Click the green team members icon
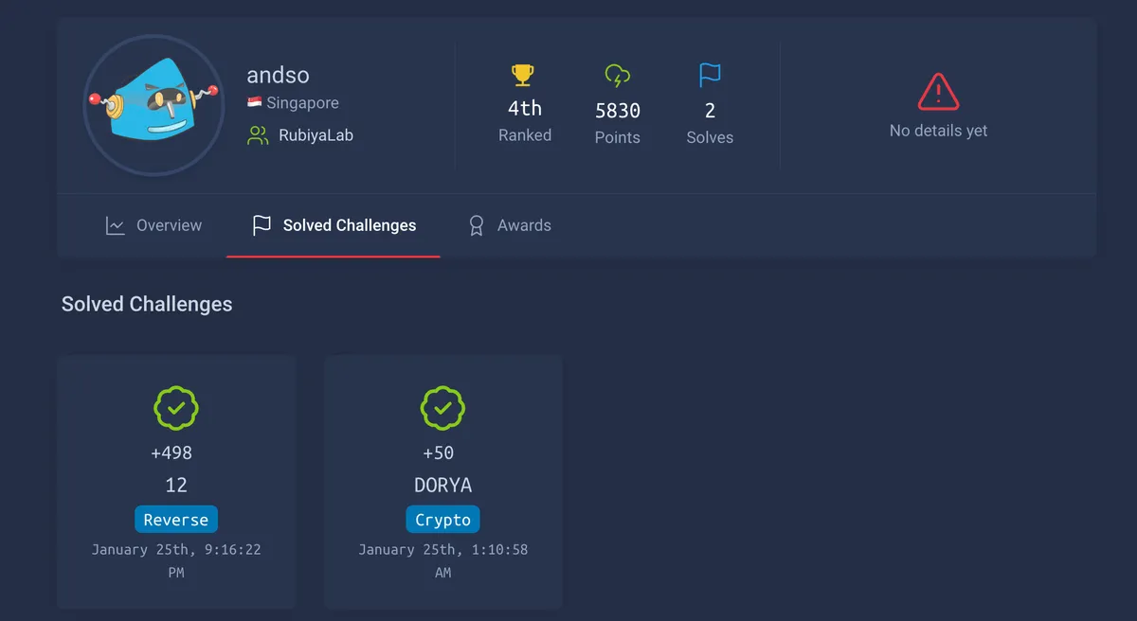This screenshot has height=621, width=1137. click(258, 135)
